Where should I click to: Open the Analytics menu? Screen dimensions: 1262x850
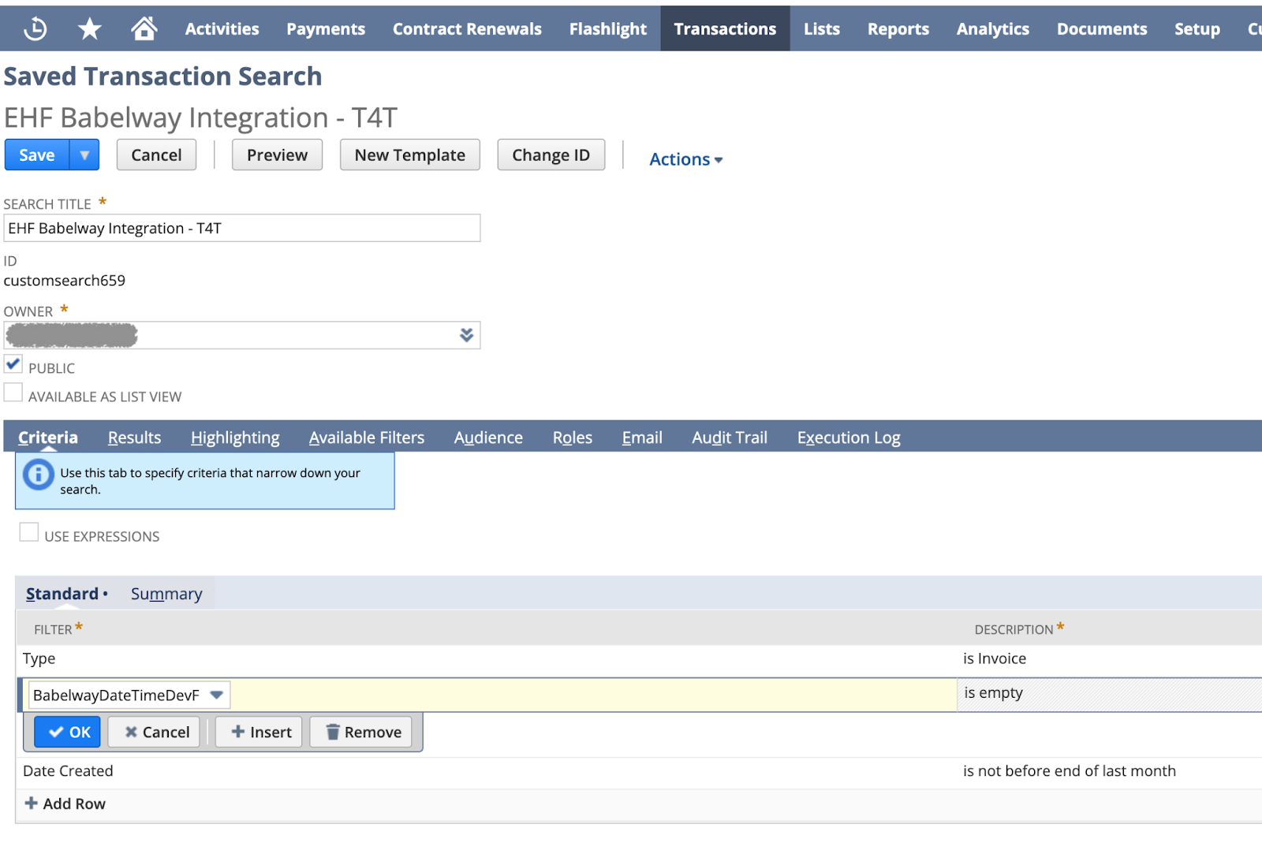click(x=993, y=29)
